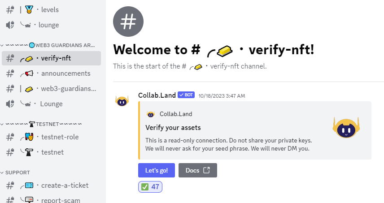Viewport: 384px width, 203px height.
Task: Click the Let's go! button
Action: 157,170
